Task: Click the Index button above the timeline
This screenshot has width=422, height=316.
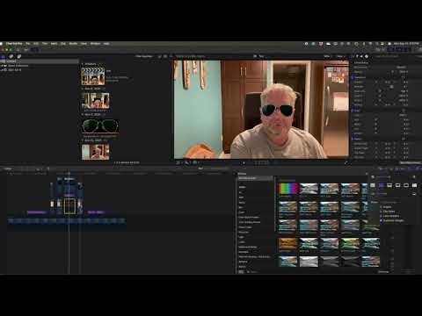Action: point(8,169)
